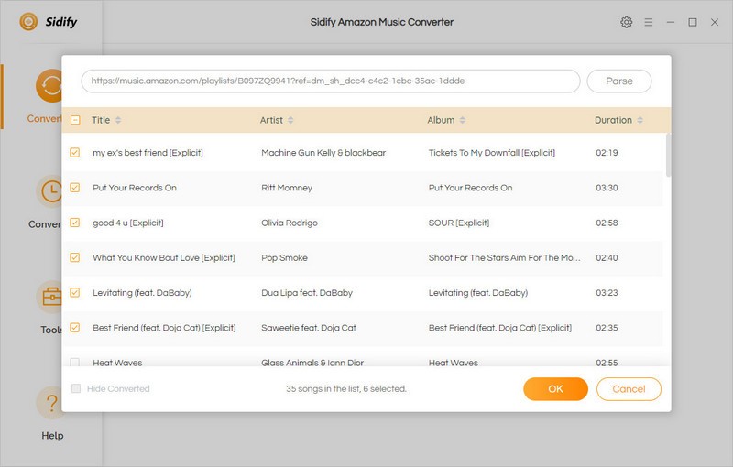Open the Help question mark icon
Viewport: 733px width, 467px height.
(52, 404)
